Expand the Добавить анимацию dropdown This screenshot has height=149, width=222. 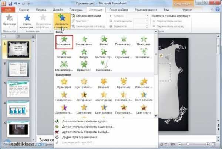coord(62,21)
